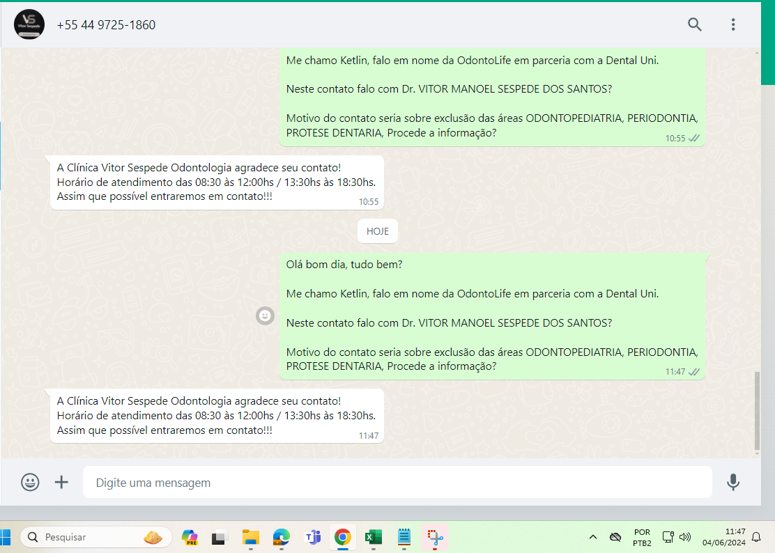Image resolution: width=775 pixels, height=553 pixels.
Task: Open Excel from the taskbar
Action: click(x=374, y=537)
